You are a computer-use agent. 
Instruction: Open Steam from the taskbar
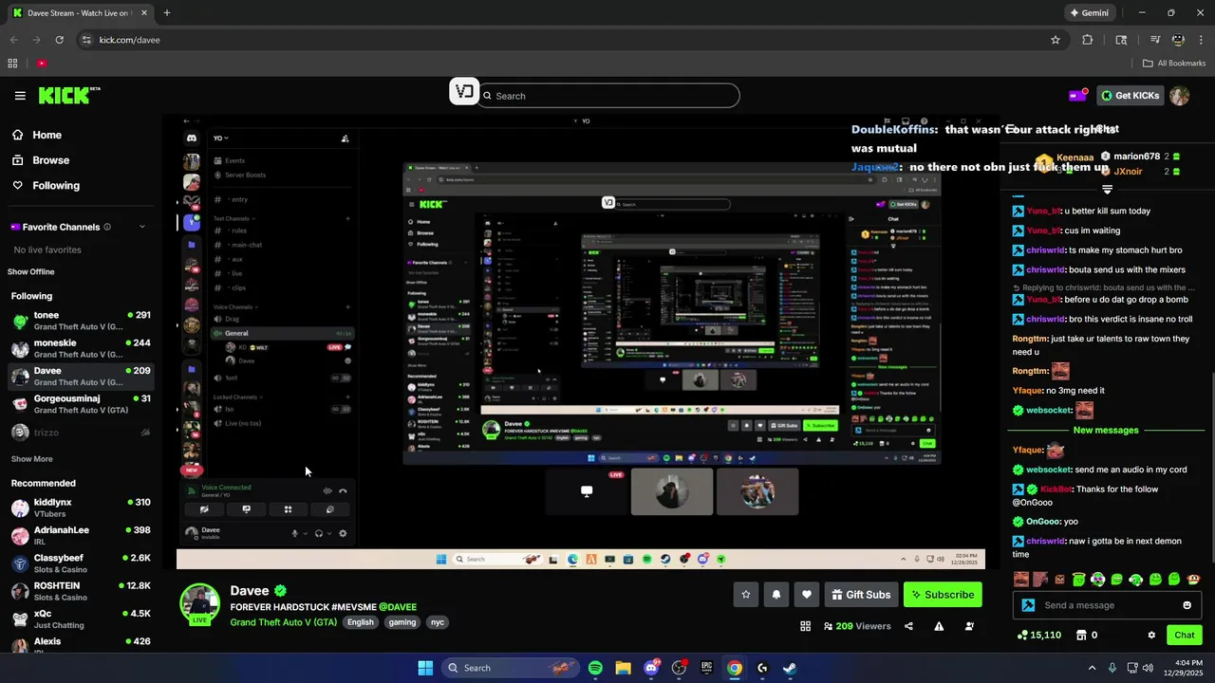790,668
